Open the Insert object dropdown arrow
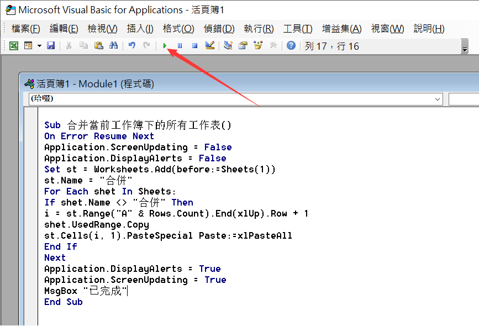The width and height of the screenshot is (479, 326). (39, 46)
